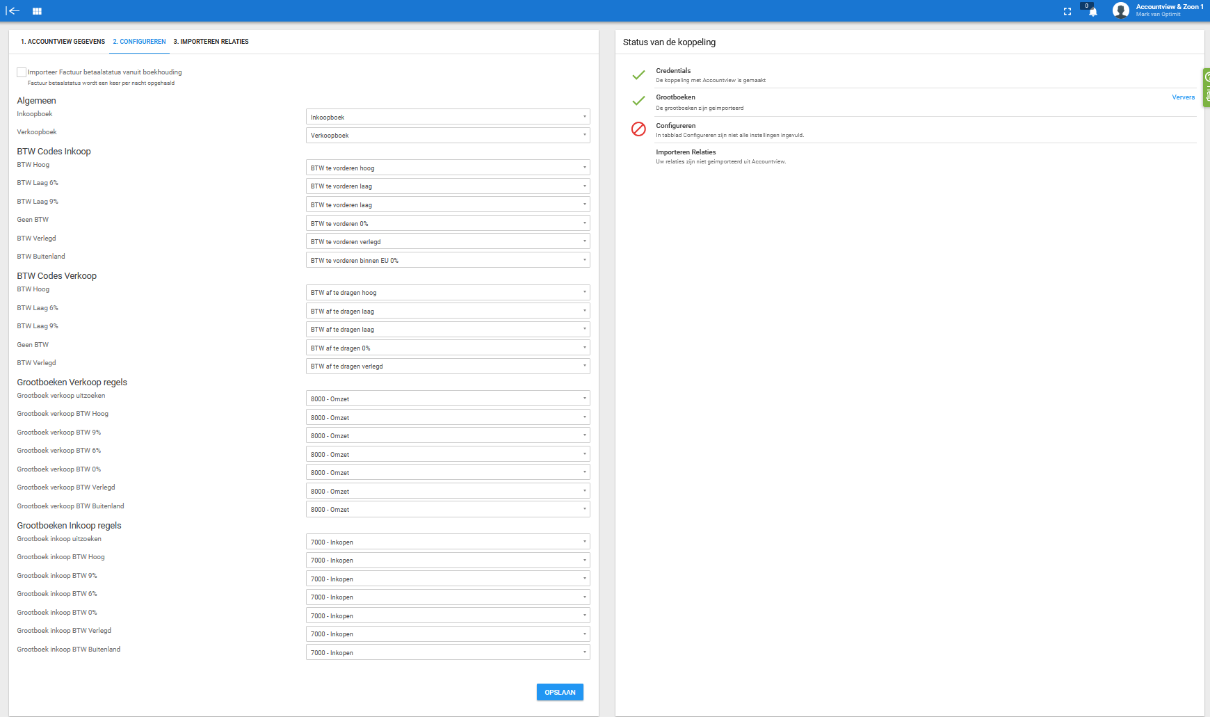Click the Opslaan button
The width and height of the screenshot is (1210, 717).
560,692
